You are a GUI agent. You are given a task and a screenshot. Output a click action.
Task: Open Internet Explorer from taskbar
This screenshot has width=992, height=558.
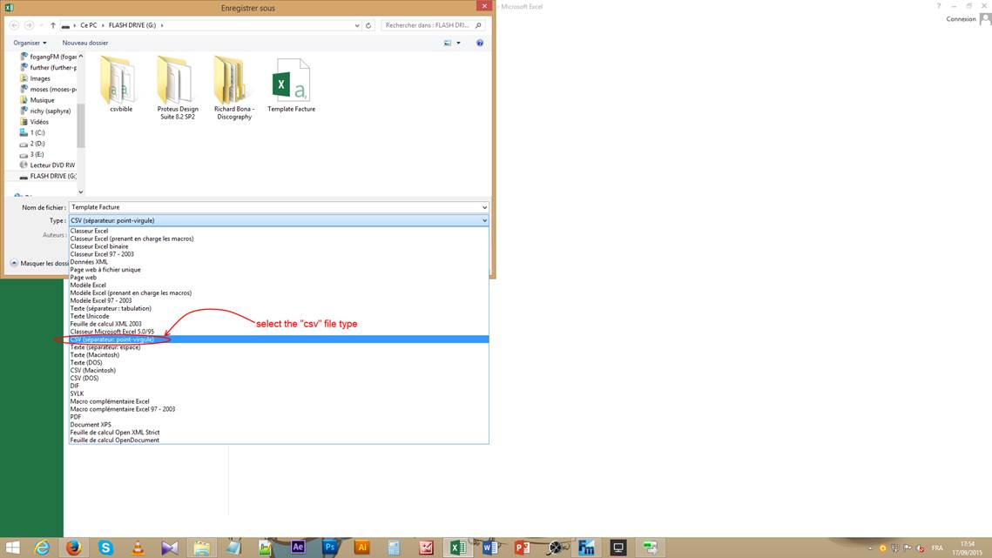pos(42,548)
